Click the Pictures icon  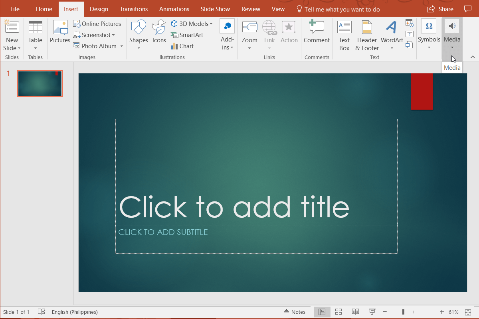tap(60, 28)
